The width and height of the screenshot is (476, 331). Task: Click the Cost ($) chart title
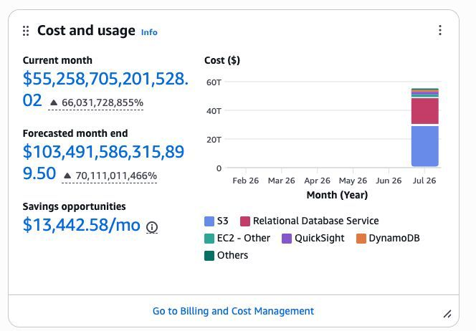[x=222, y=60]
